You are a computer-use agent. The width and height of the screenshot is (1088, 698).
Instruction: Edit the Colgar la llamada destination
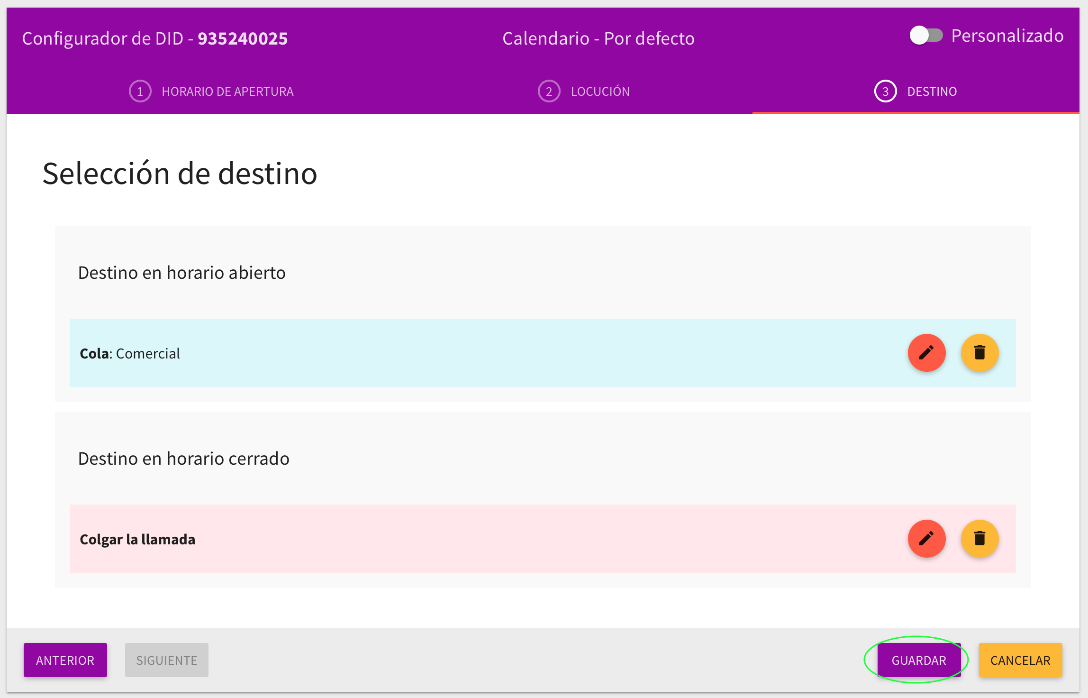click(x=926, y=539)
